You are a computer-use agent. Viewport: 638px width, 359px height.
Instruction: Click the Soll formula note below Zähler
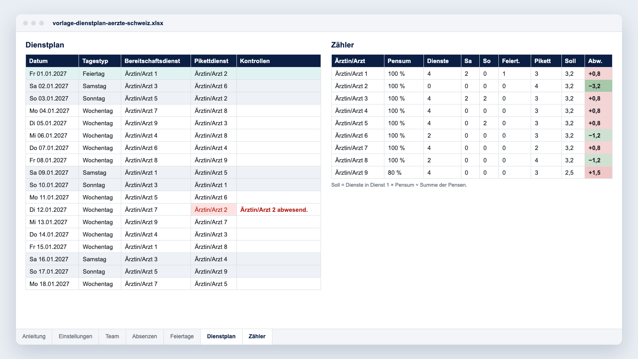click(x=399, y=185)
